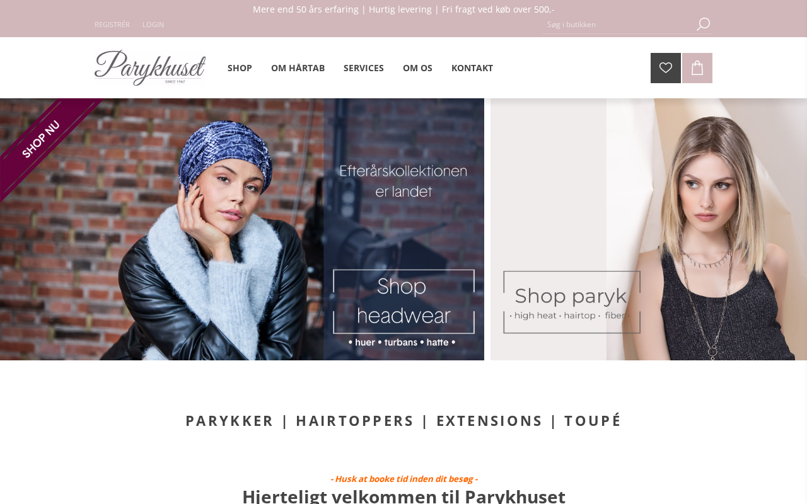Image resolution: width=807 pixels, height=504 pixels.
Task: Open the shopping bag cart icon
Action: tap(697, 68)
